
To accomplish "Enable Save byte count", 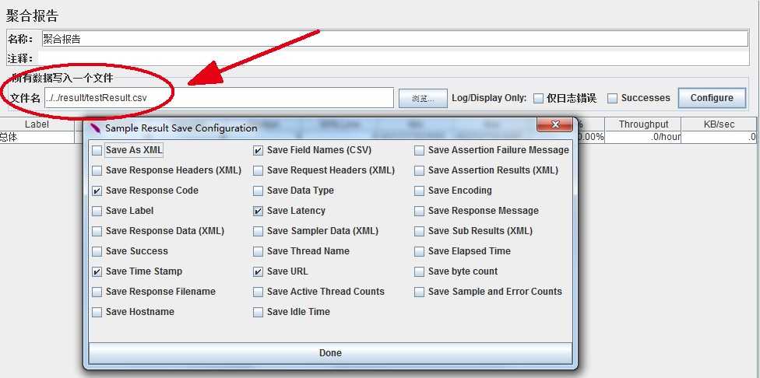I will click(419, 272).
